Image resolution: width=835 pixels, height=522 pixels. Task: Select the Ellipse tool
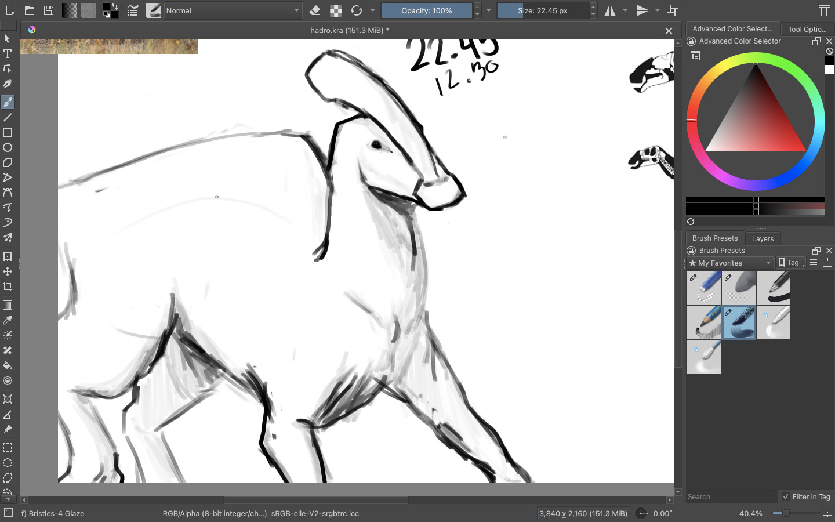point(8,147)
